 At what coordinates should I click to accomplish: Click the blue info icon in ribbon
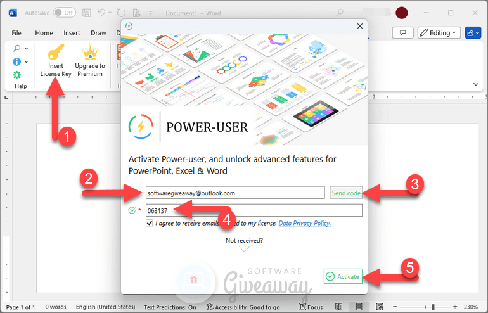coord(17,61)
